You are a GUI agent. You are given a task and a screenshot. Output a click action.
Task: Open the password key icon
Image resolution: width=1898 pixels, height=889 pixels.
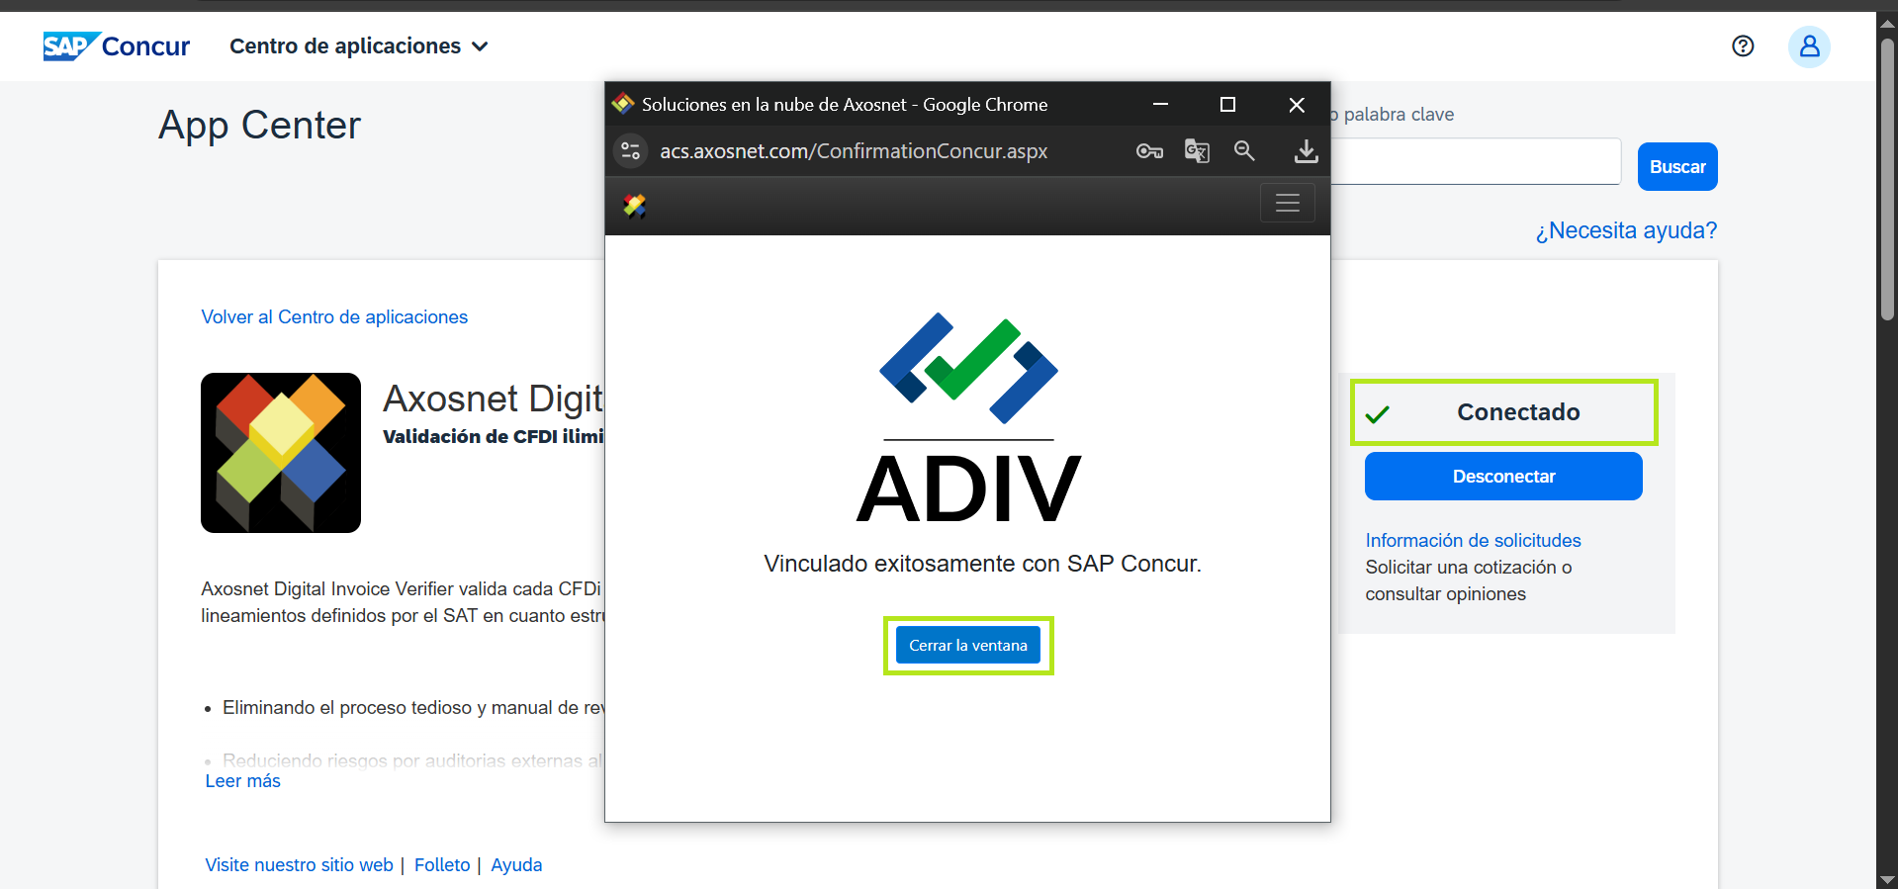1149,151
